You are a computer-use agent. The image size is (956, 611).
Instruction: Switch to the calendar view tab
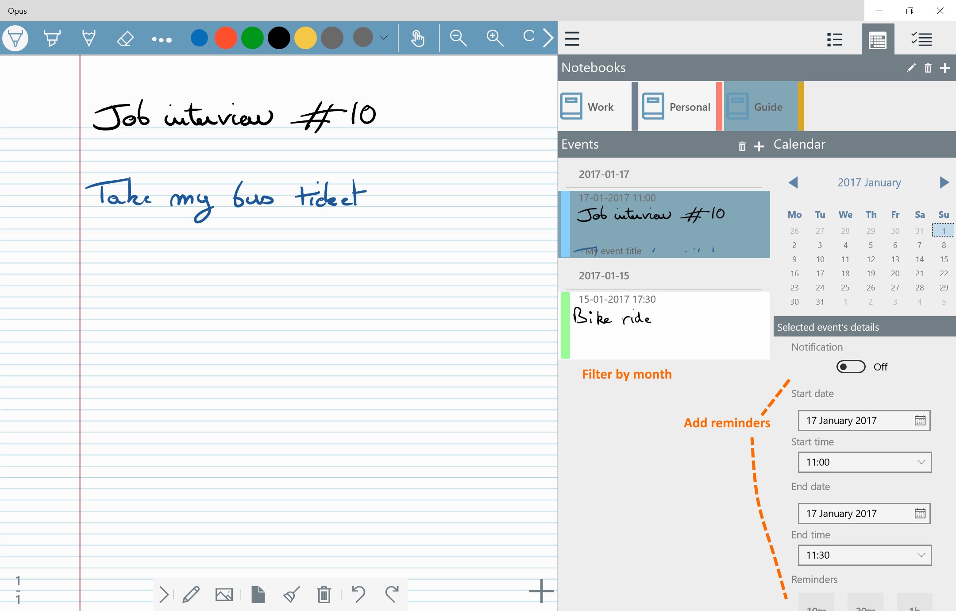point(877,39)
